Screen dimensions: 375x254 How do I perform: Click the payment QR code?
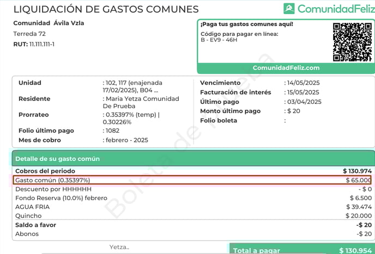click(352, 42)
